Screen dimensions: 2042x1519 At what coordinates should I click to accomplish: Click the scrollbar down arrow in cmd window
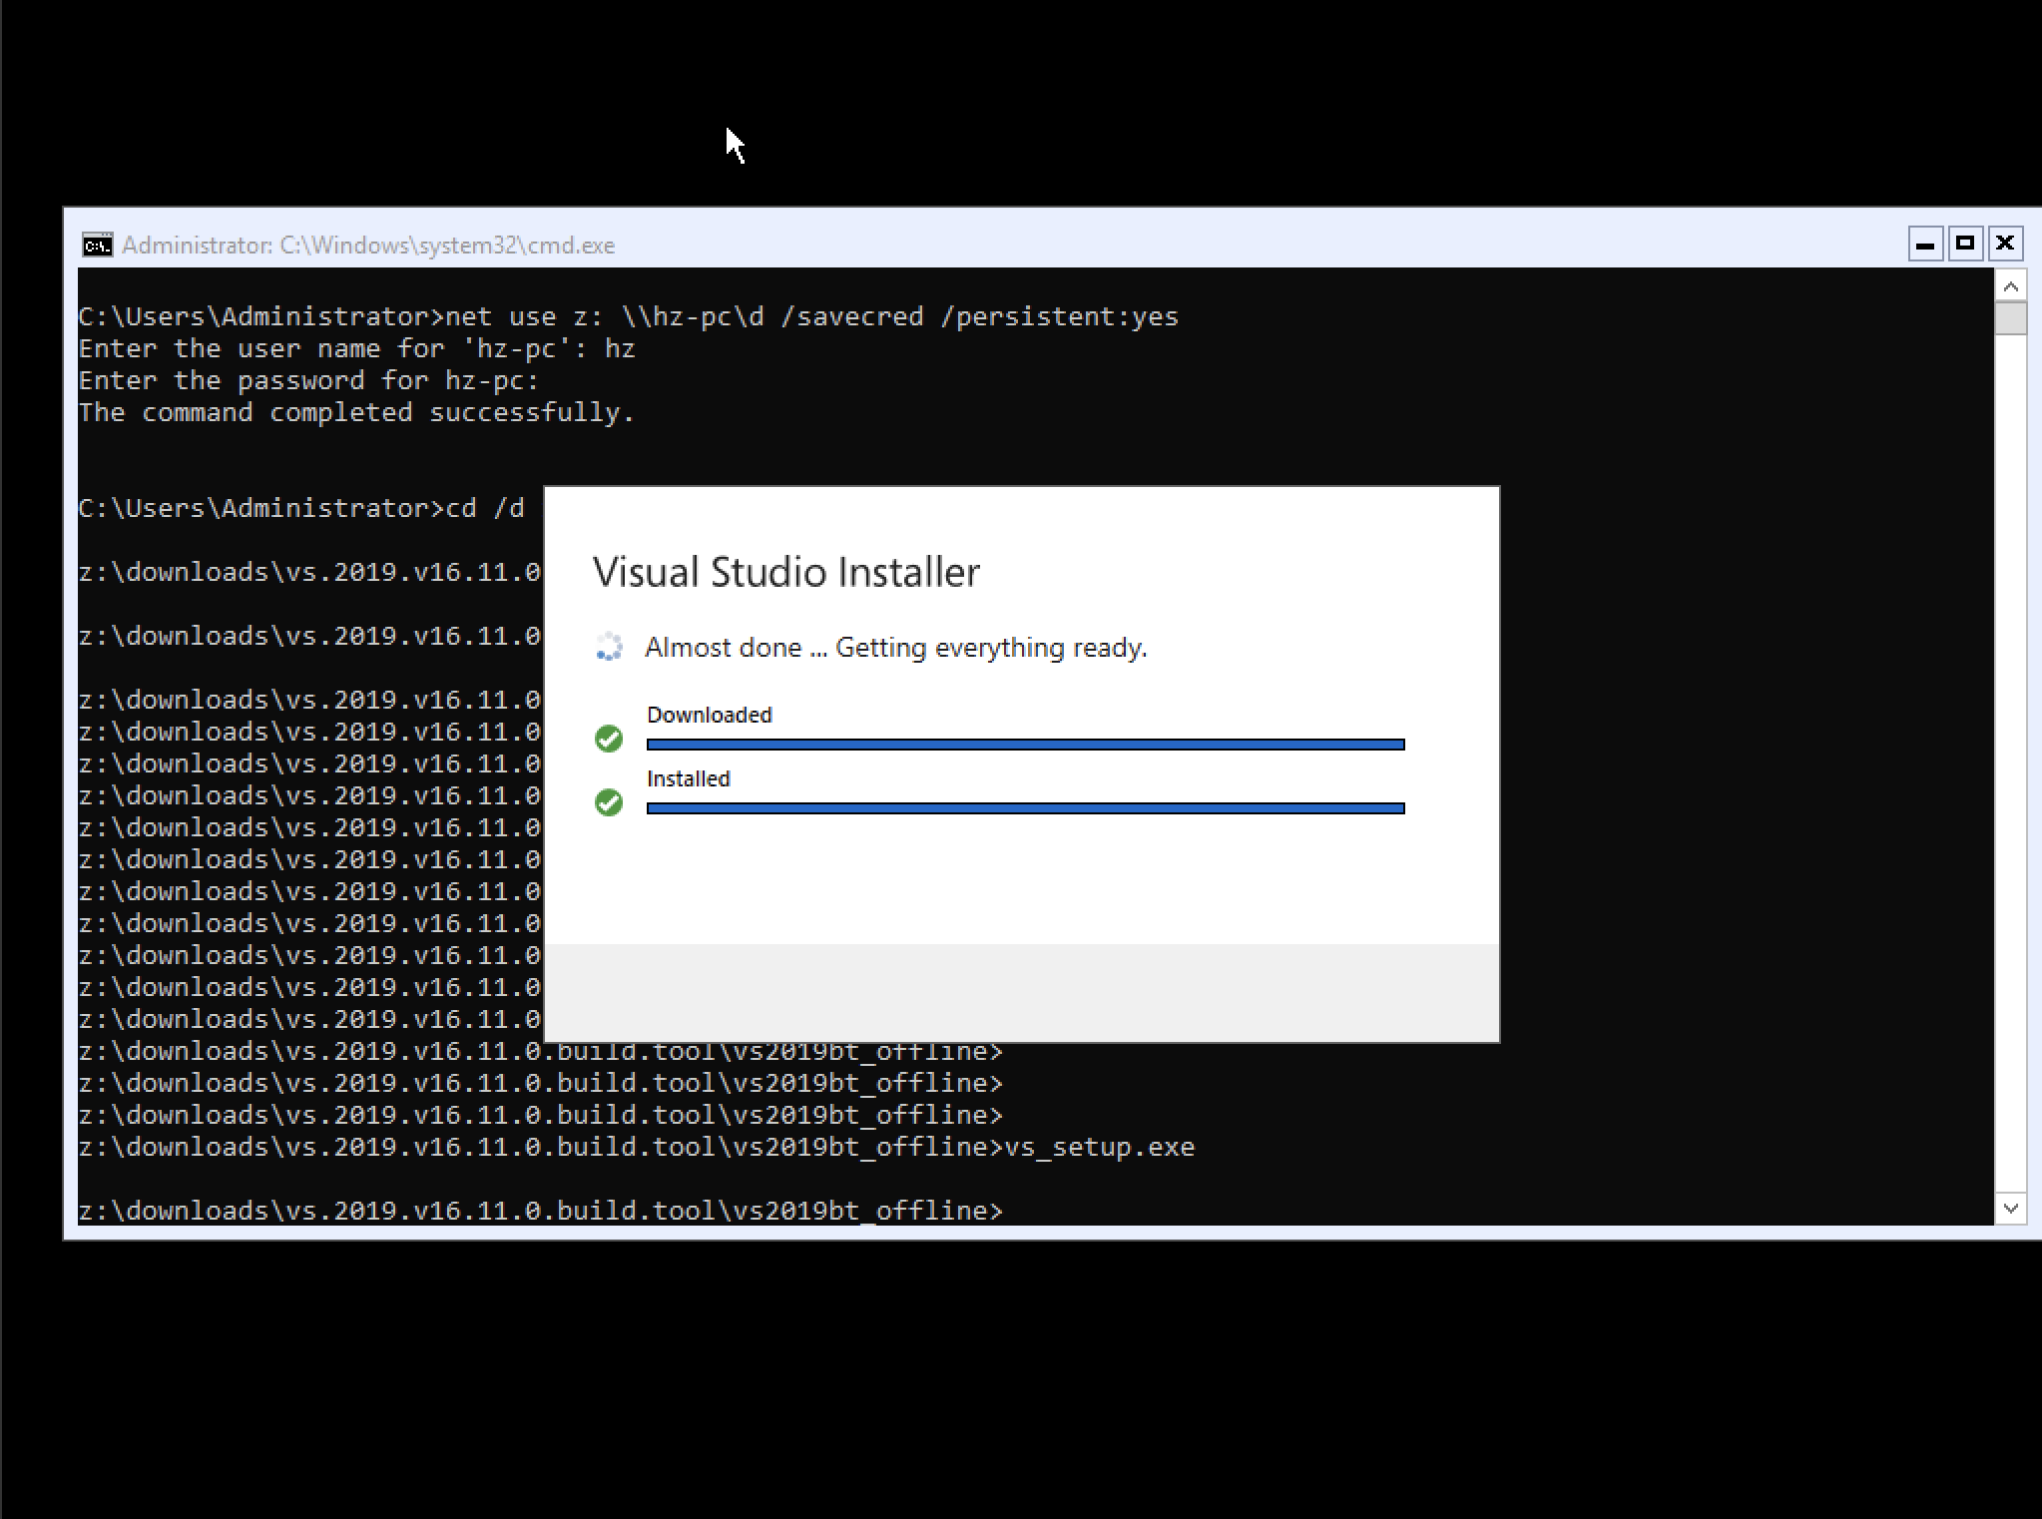point(2009,1210)
